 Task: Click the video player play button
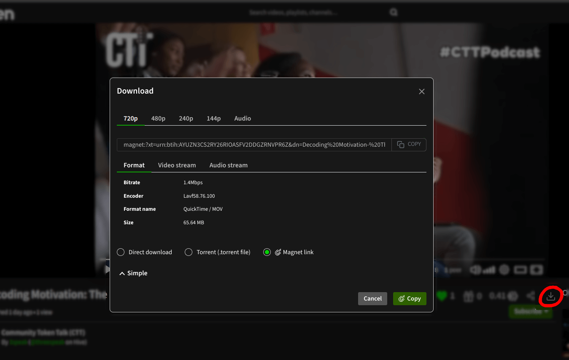[x=107, y=269]
